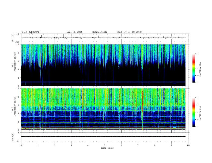Viewport: 212px width, 163px height.
Task: Click the ch.2 spectrogram color scale bar
Action: (194, 112)
